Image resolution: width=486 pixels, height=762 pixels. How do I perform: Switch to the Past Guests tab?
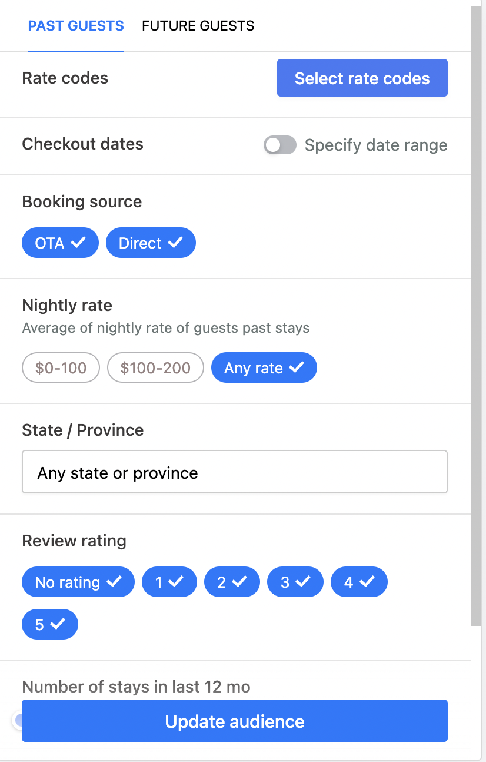[x=76, y=26]
